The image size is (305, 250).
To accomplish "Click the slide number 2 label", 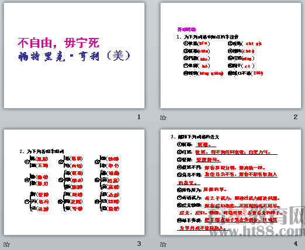I will [x=296, y=117].
